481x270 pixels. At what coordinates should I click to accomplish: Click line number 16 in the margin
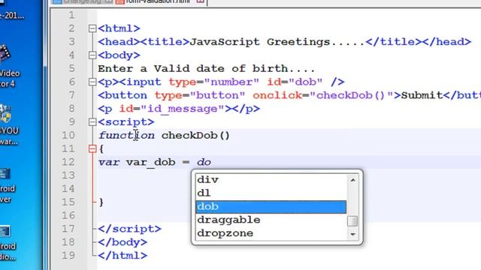point(68,215)
